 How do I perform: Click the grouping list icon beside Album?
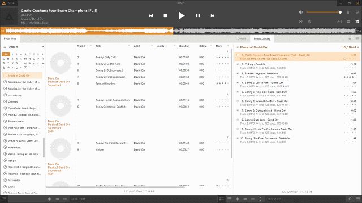click(5, 47)
